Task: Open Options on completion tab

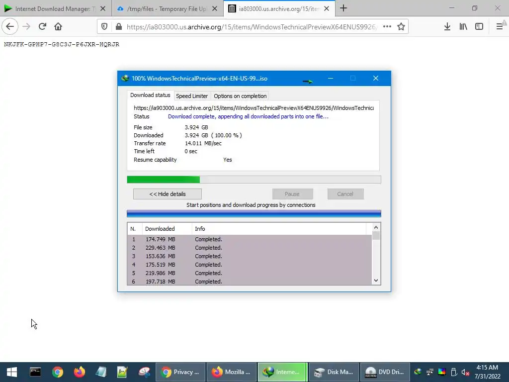Action: click(240, 96)
